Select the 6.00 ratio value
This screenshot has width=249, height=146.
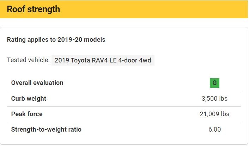click(x=214, y=130)
